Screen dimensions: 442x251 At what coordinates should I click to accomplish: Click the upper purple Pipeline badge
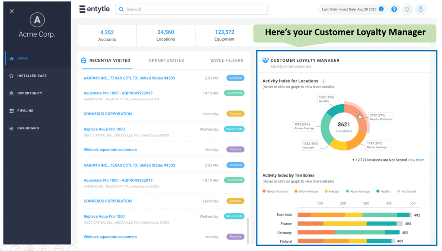(x=236, y=149)
